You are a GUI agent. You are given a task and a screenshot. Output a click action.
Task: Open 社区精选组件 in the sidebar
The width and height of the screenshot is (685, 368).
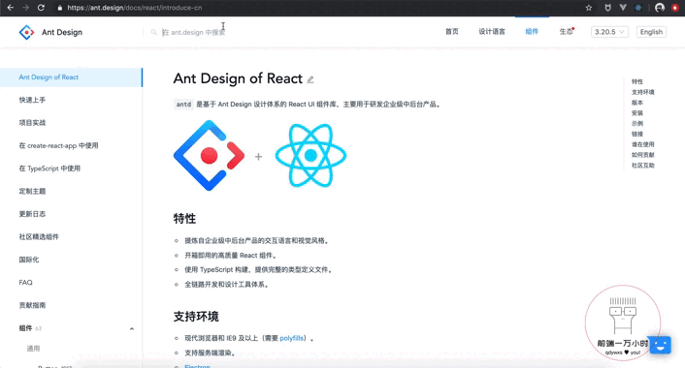39,236
